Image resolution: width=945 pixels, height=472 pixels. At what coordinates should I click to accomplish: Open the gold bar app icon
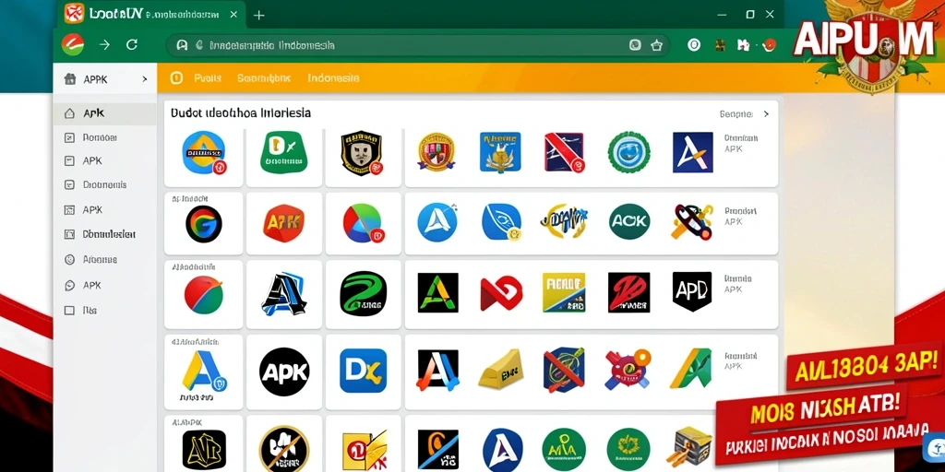[501, 368]
